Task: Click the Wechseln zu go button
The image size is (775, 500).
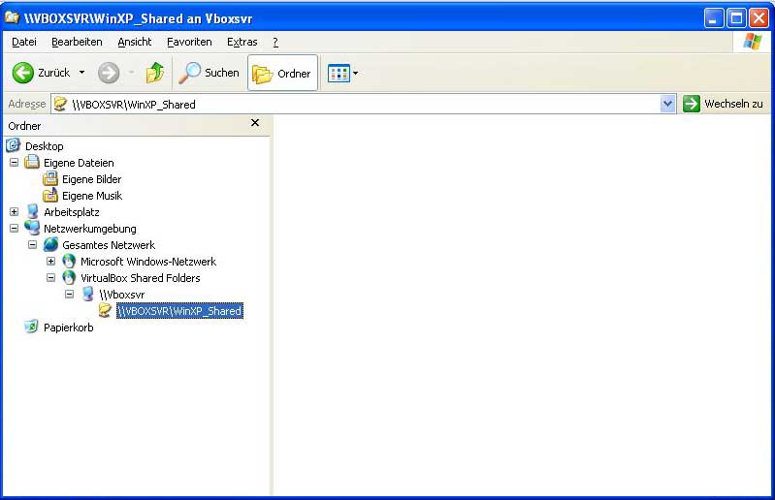Action: pyautogui.click(x=723, y=104)
